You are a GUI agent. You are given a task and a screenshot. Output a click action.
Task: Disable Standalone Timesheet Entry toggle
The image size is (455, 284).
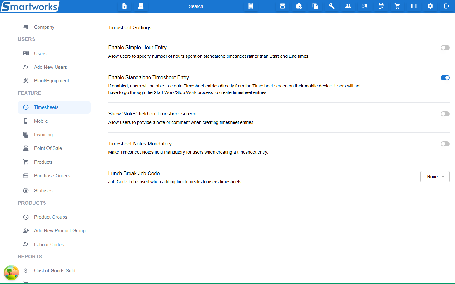445,78
